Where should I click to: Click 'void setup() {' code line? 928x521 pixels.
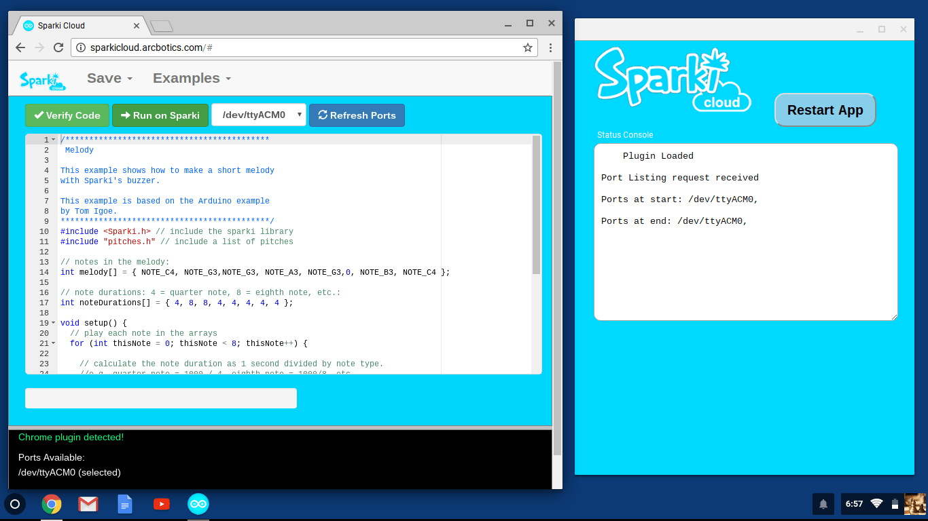click(x=94, y=323)
